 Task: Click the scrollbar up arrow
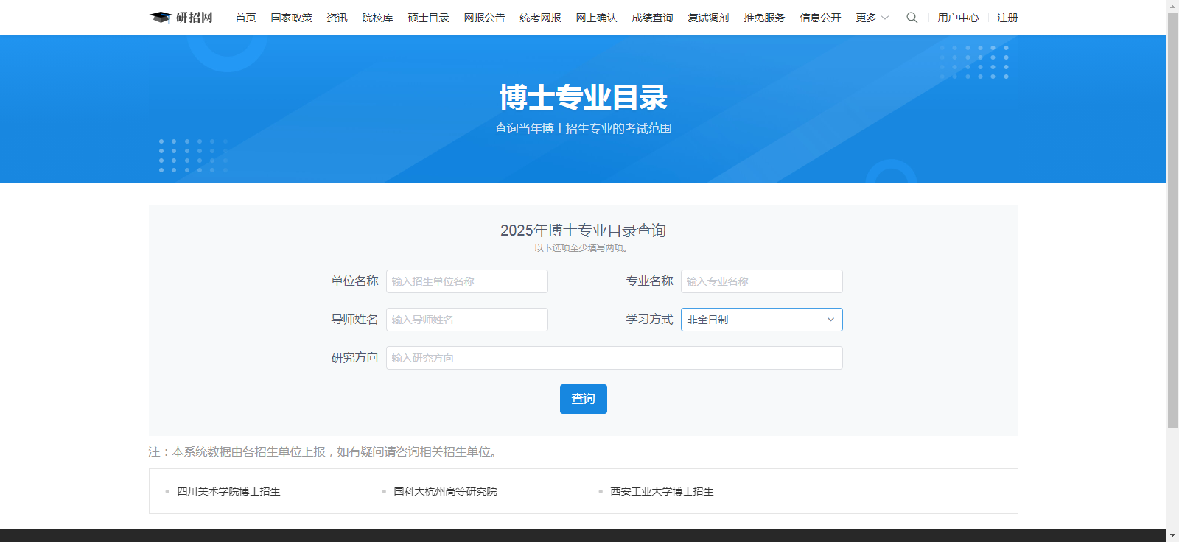coord(1172,6)
